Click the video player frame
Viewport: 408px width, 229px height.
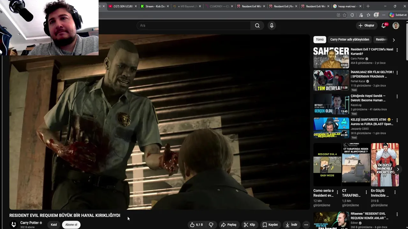pos(159,122)
